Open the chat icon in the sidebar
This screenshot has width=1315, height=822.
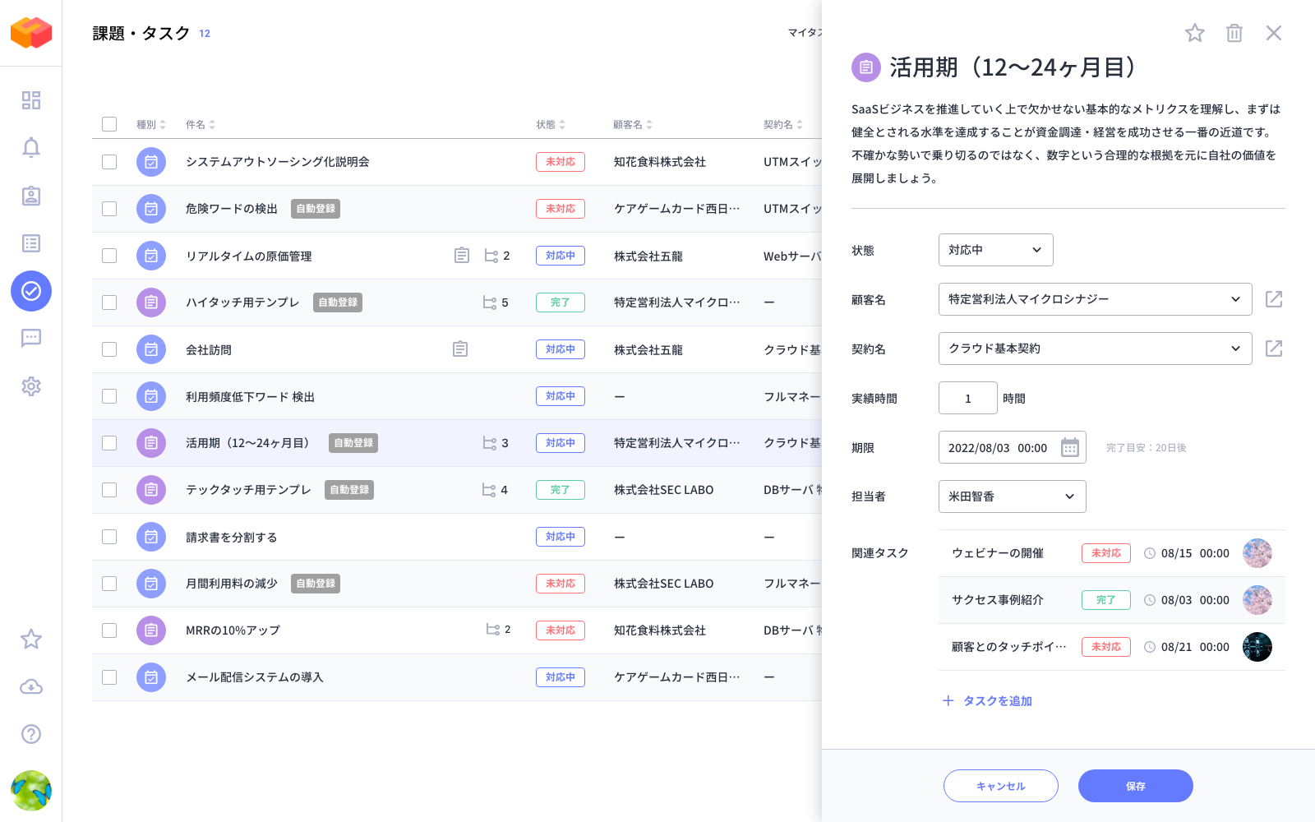coord(30,339)
